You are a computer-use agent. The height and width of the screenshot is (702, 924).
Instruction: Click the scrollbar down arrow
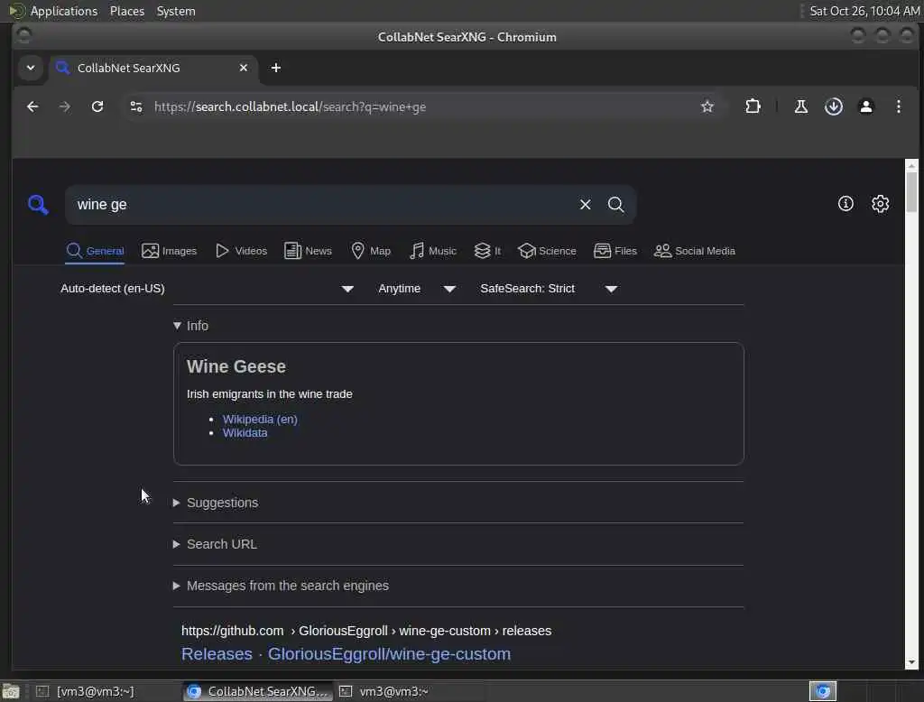(911, 662)
